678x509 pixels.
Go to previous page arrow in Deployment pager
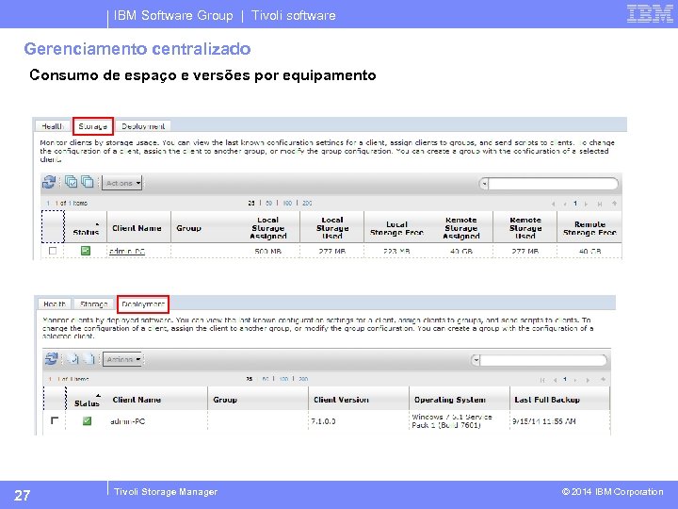(x=555, y=380)
